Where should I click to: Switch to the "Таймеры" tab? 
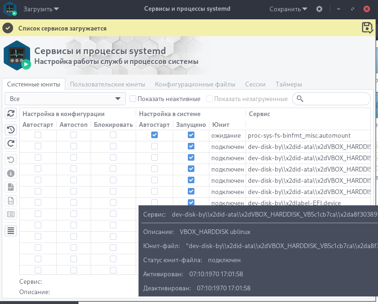click(289, 85)
